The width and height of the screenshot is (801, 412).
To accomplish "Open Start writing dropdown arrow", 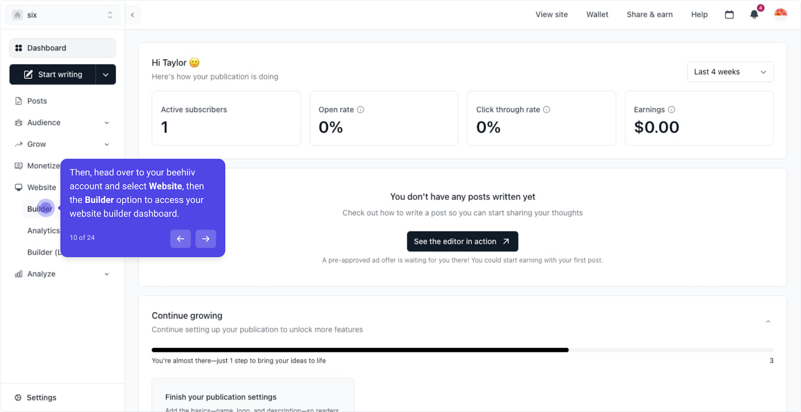I will pos(106,74).
